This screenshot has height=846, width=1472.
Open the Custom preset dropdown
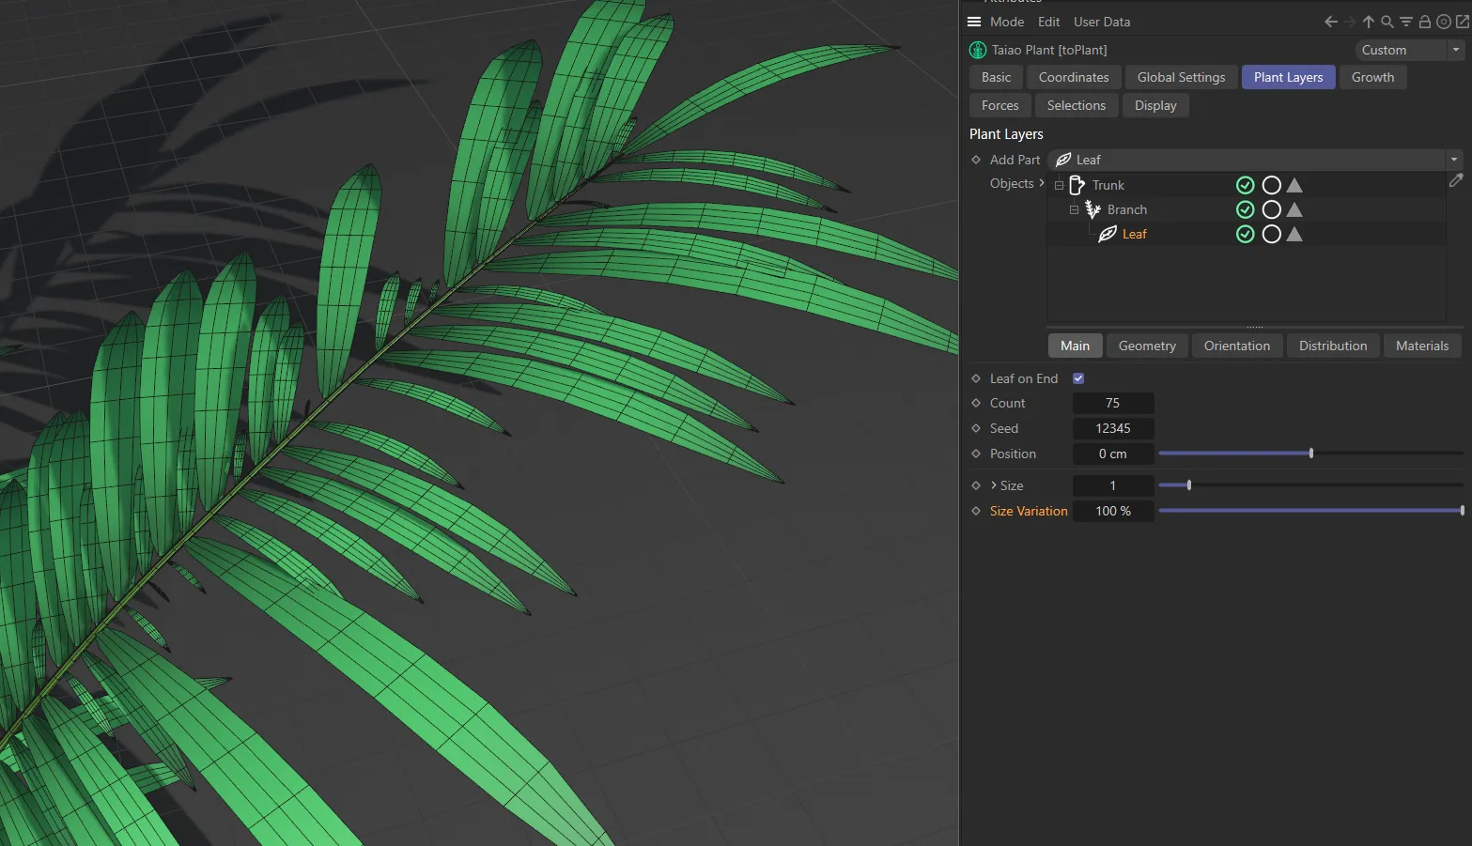(x=1455, y=50)
